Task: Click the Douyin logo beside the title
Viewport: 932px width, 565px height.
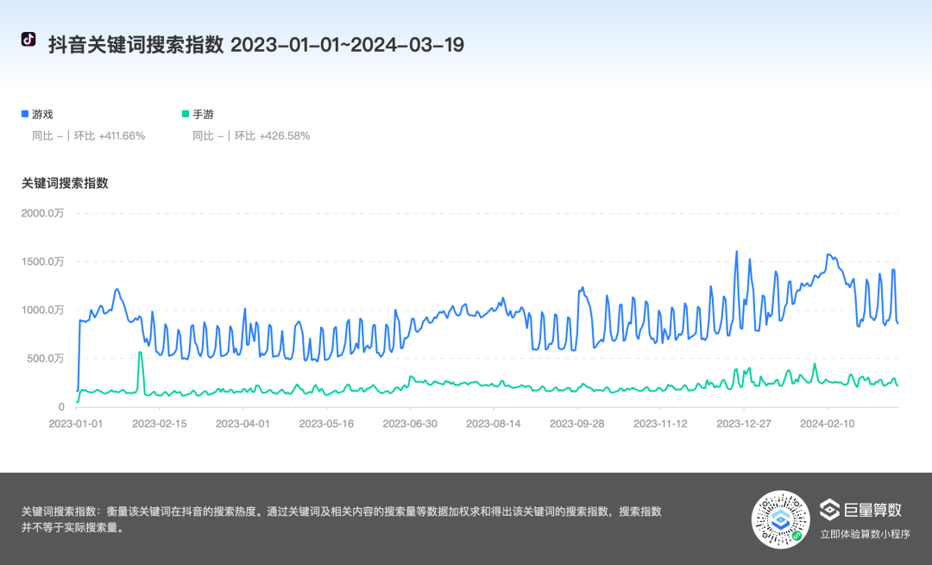Action: click(28, 40)
